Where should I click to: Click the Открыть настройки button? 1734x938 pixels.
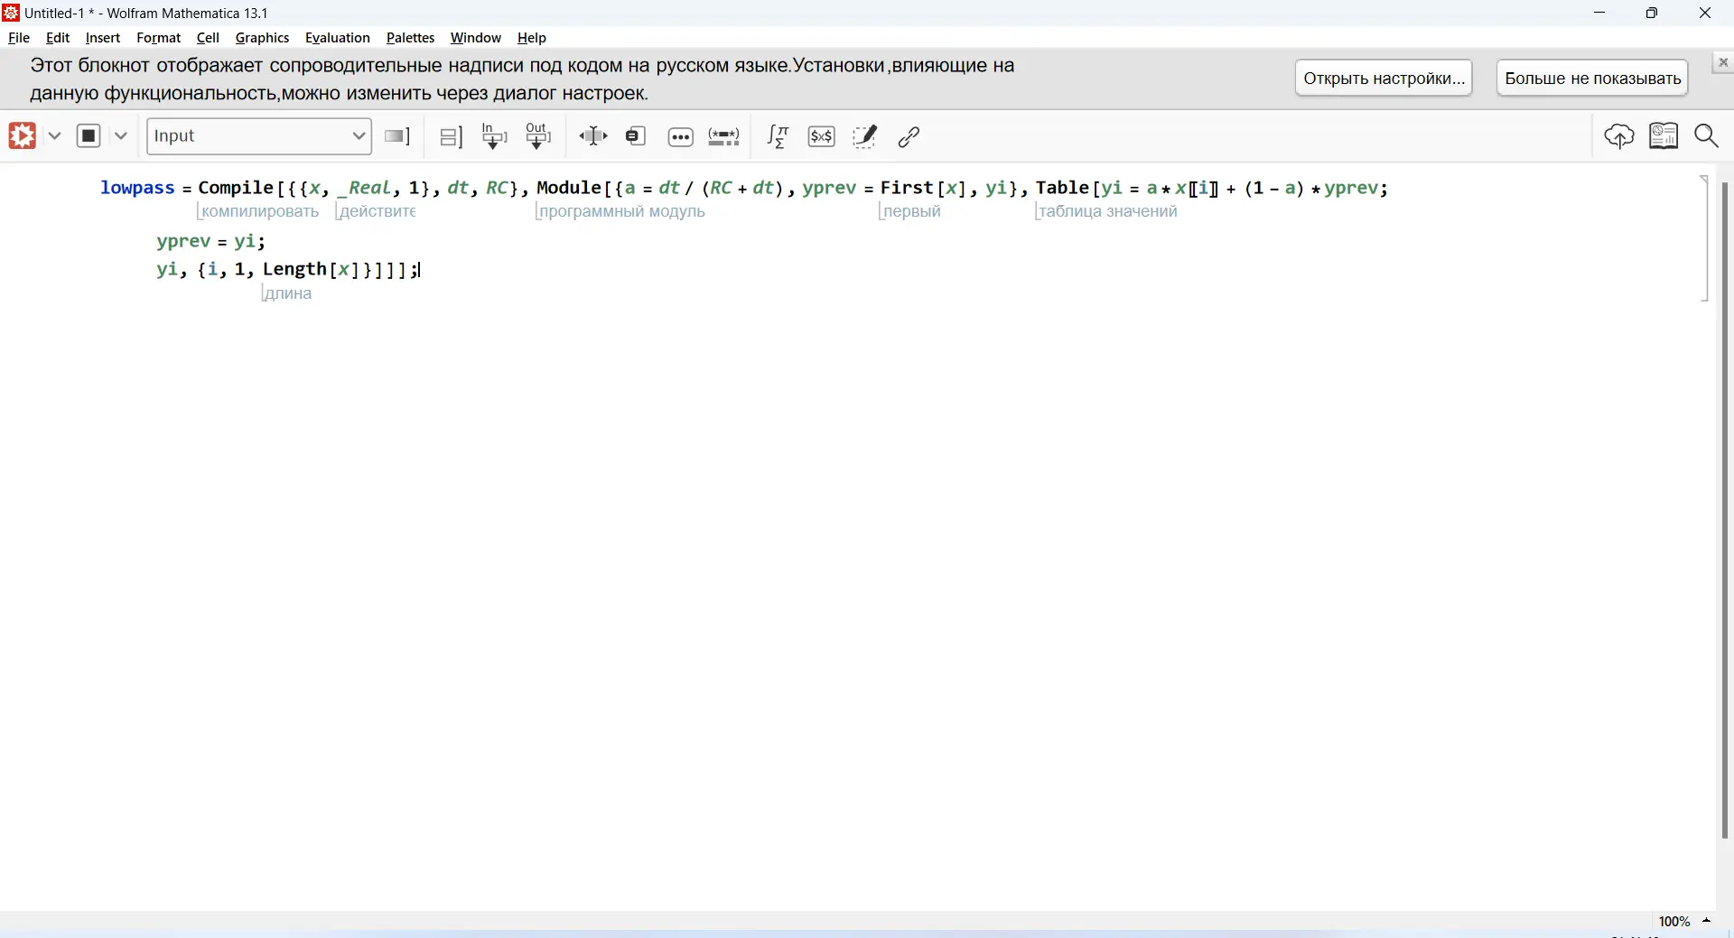(x=1384, y=79)
